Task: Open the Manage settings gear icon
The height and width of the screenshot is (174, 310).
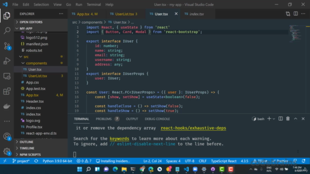Action: 7,151
